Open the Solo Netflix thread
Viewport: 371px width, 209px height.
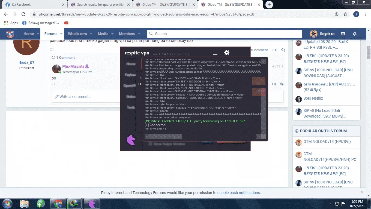(x=313, y=98)
